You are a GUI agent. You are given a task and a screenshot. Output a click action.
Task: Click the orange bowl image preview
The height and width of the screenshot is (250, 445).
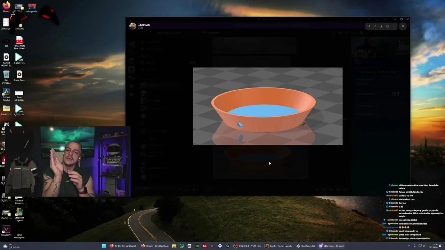(268, 106)
